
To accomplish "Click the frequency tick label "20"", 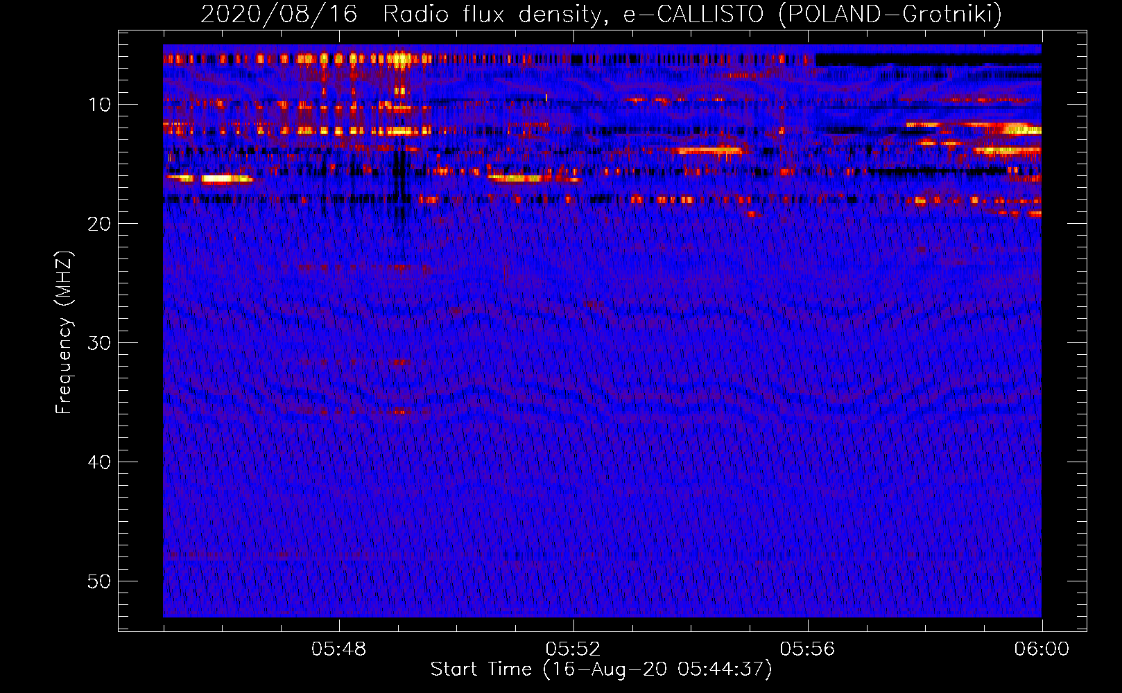I will pos(99,224).
